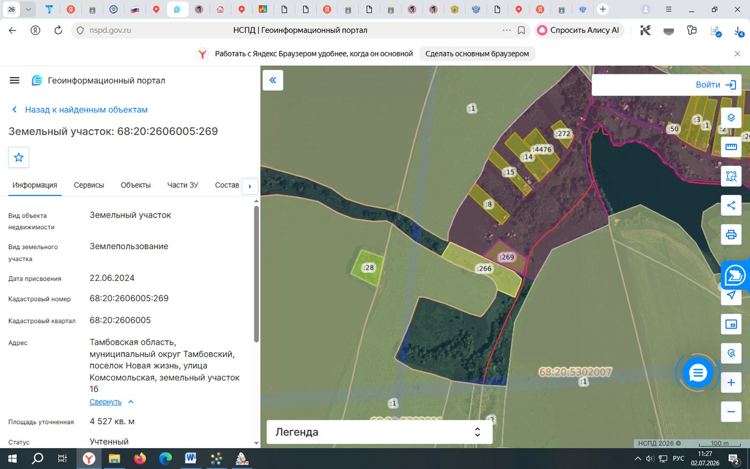Click the info panel vertical scrollbar
Viewport: 750px width, 469px height.
(256, 273)
